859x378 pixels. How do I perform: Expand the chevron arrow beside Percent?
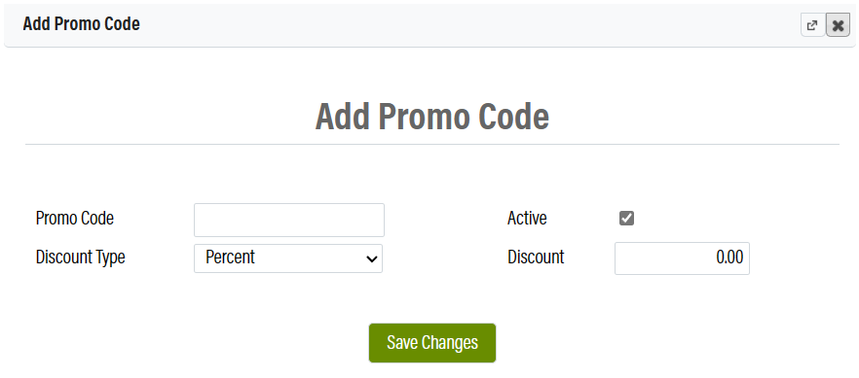click(x=372, y=258)
